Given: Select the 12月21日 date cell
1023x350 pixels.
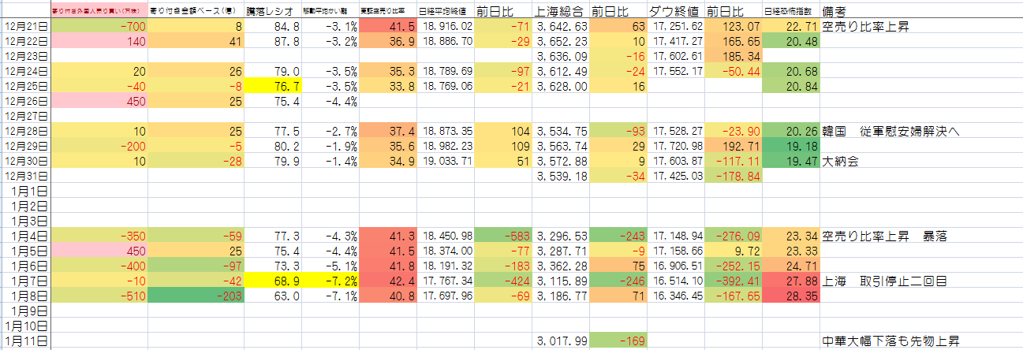Looking at the screenshot, I should coord(25,26).
